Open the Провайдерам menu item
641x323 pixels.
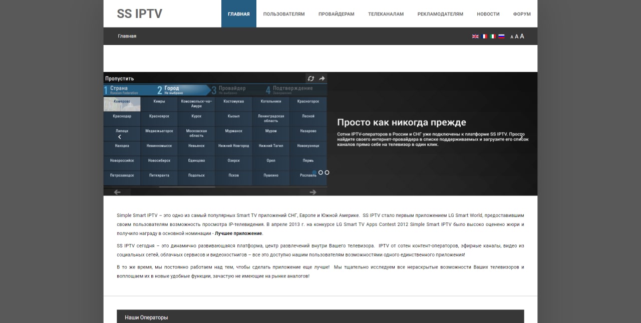337,14
